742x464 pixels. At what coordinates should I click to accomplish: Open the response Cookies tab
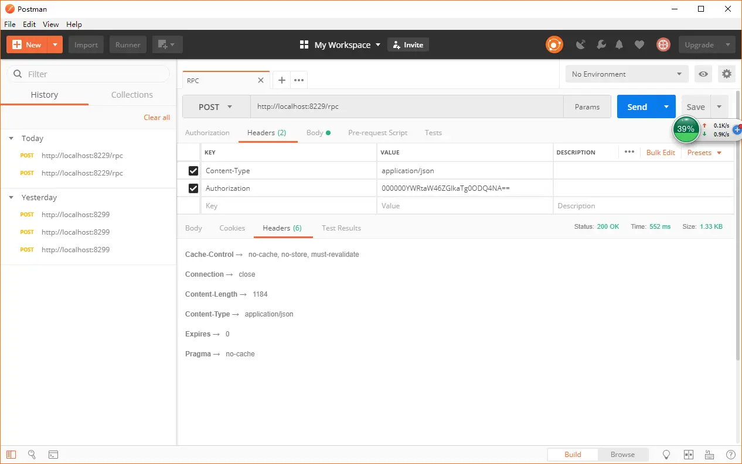[232, 228]
